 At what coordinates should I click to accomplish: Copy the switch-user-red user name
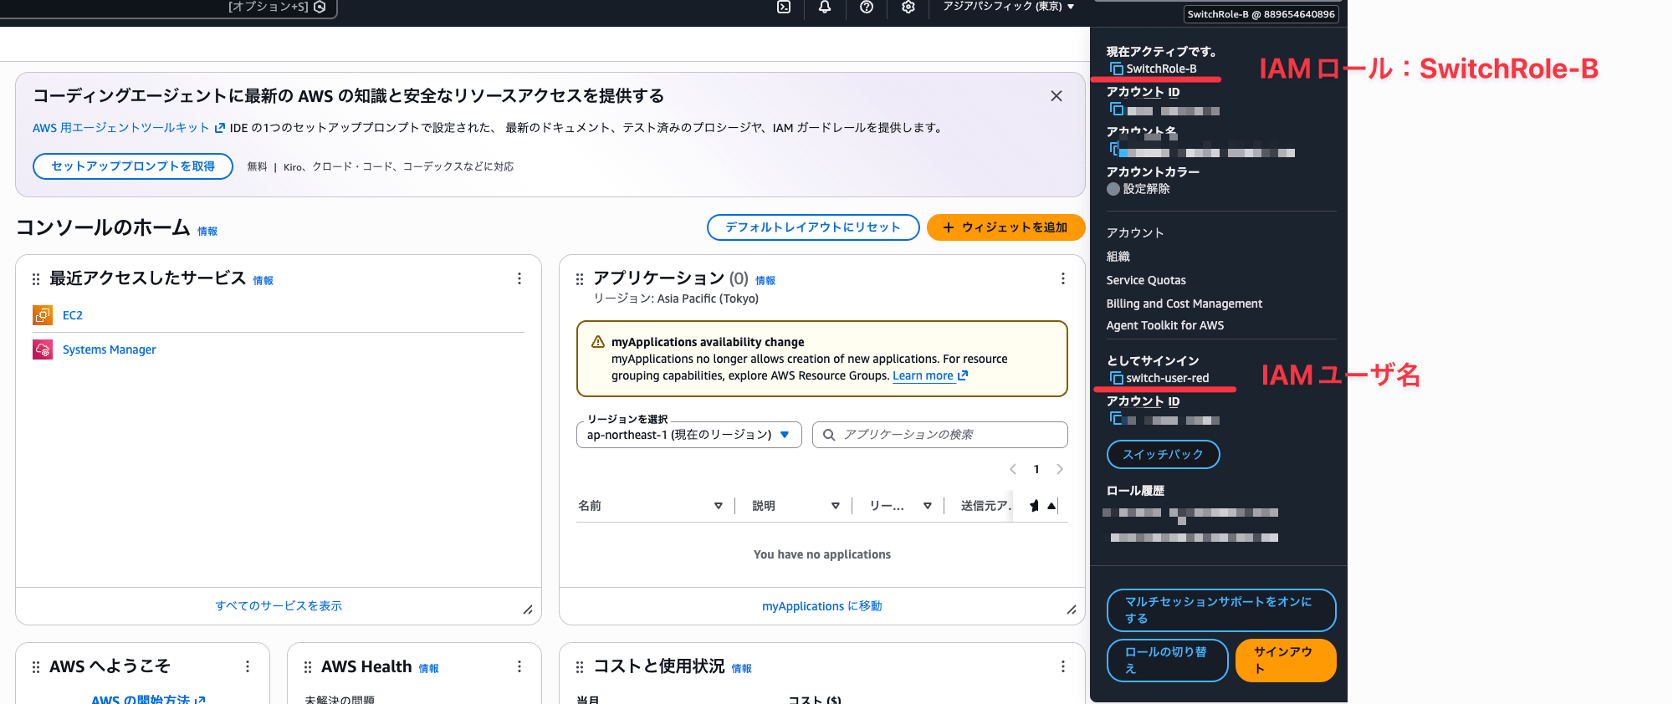coord(1116,378)
